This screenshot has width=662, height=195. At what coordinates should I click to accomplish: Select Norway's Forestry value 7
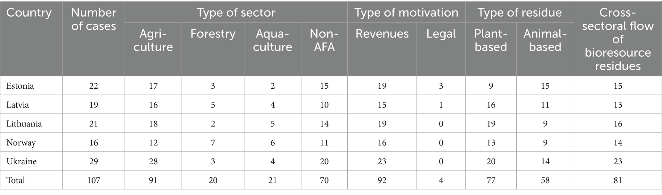[213, 142]
